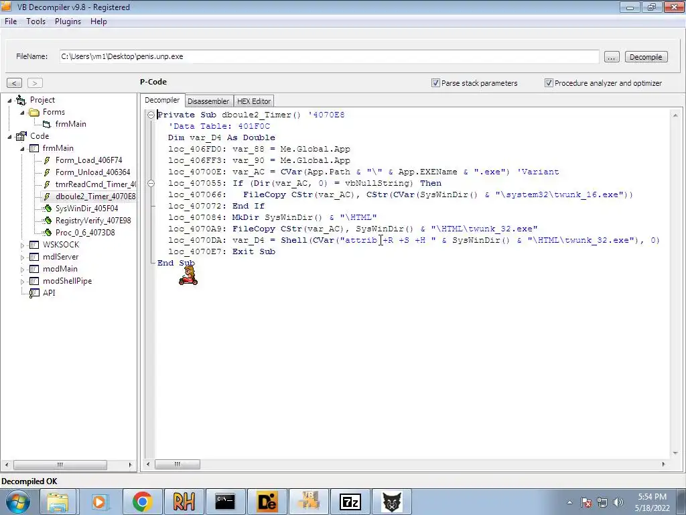The height and width of the screenshot is (515, 686).
Task: Click the FileName path input field
Action: pos(329,56)
